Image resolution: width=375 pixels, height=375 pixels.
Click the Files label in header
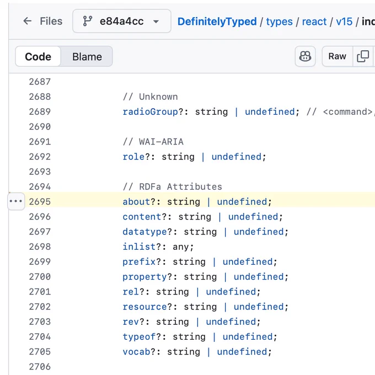tap(51, 21)
